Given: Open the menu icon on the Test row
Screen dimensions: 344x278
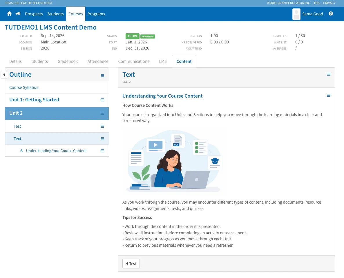Looking at the screenshot, I should tap(102, 127).
